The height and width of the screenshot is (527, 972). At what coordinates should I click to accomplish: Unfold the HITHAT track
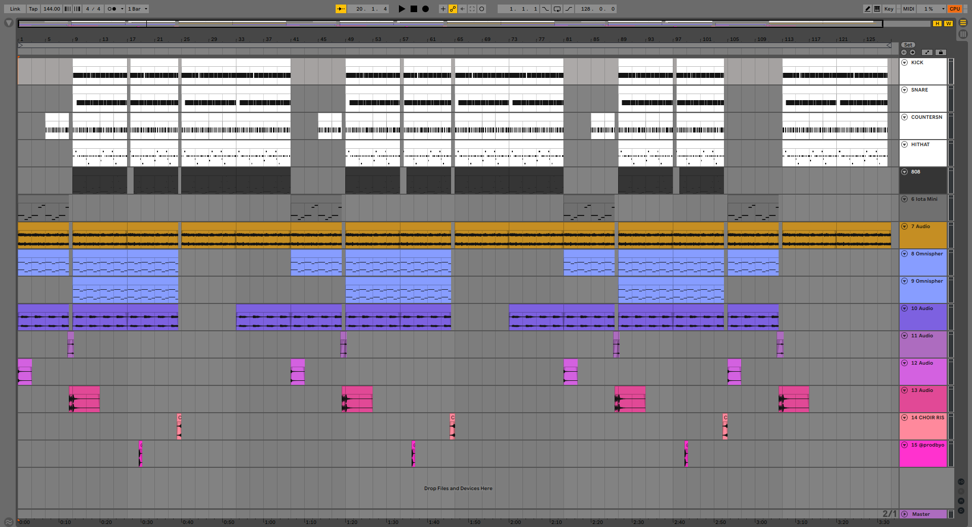click(905, 145)
